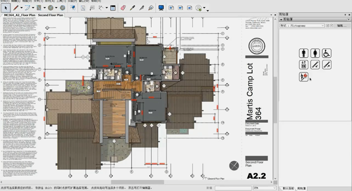Close the document tab
The image size is (352, 191).
275,15
